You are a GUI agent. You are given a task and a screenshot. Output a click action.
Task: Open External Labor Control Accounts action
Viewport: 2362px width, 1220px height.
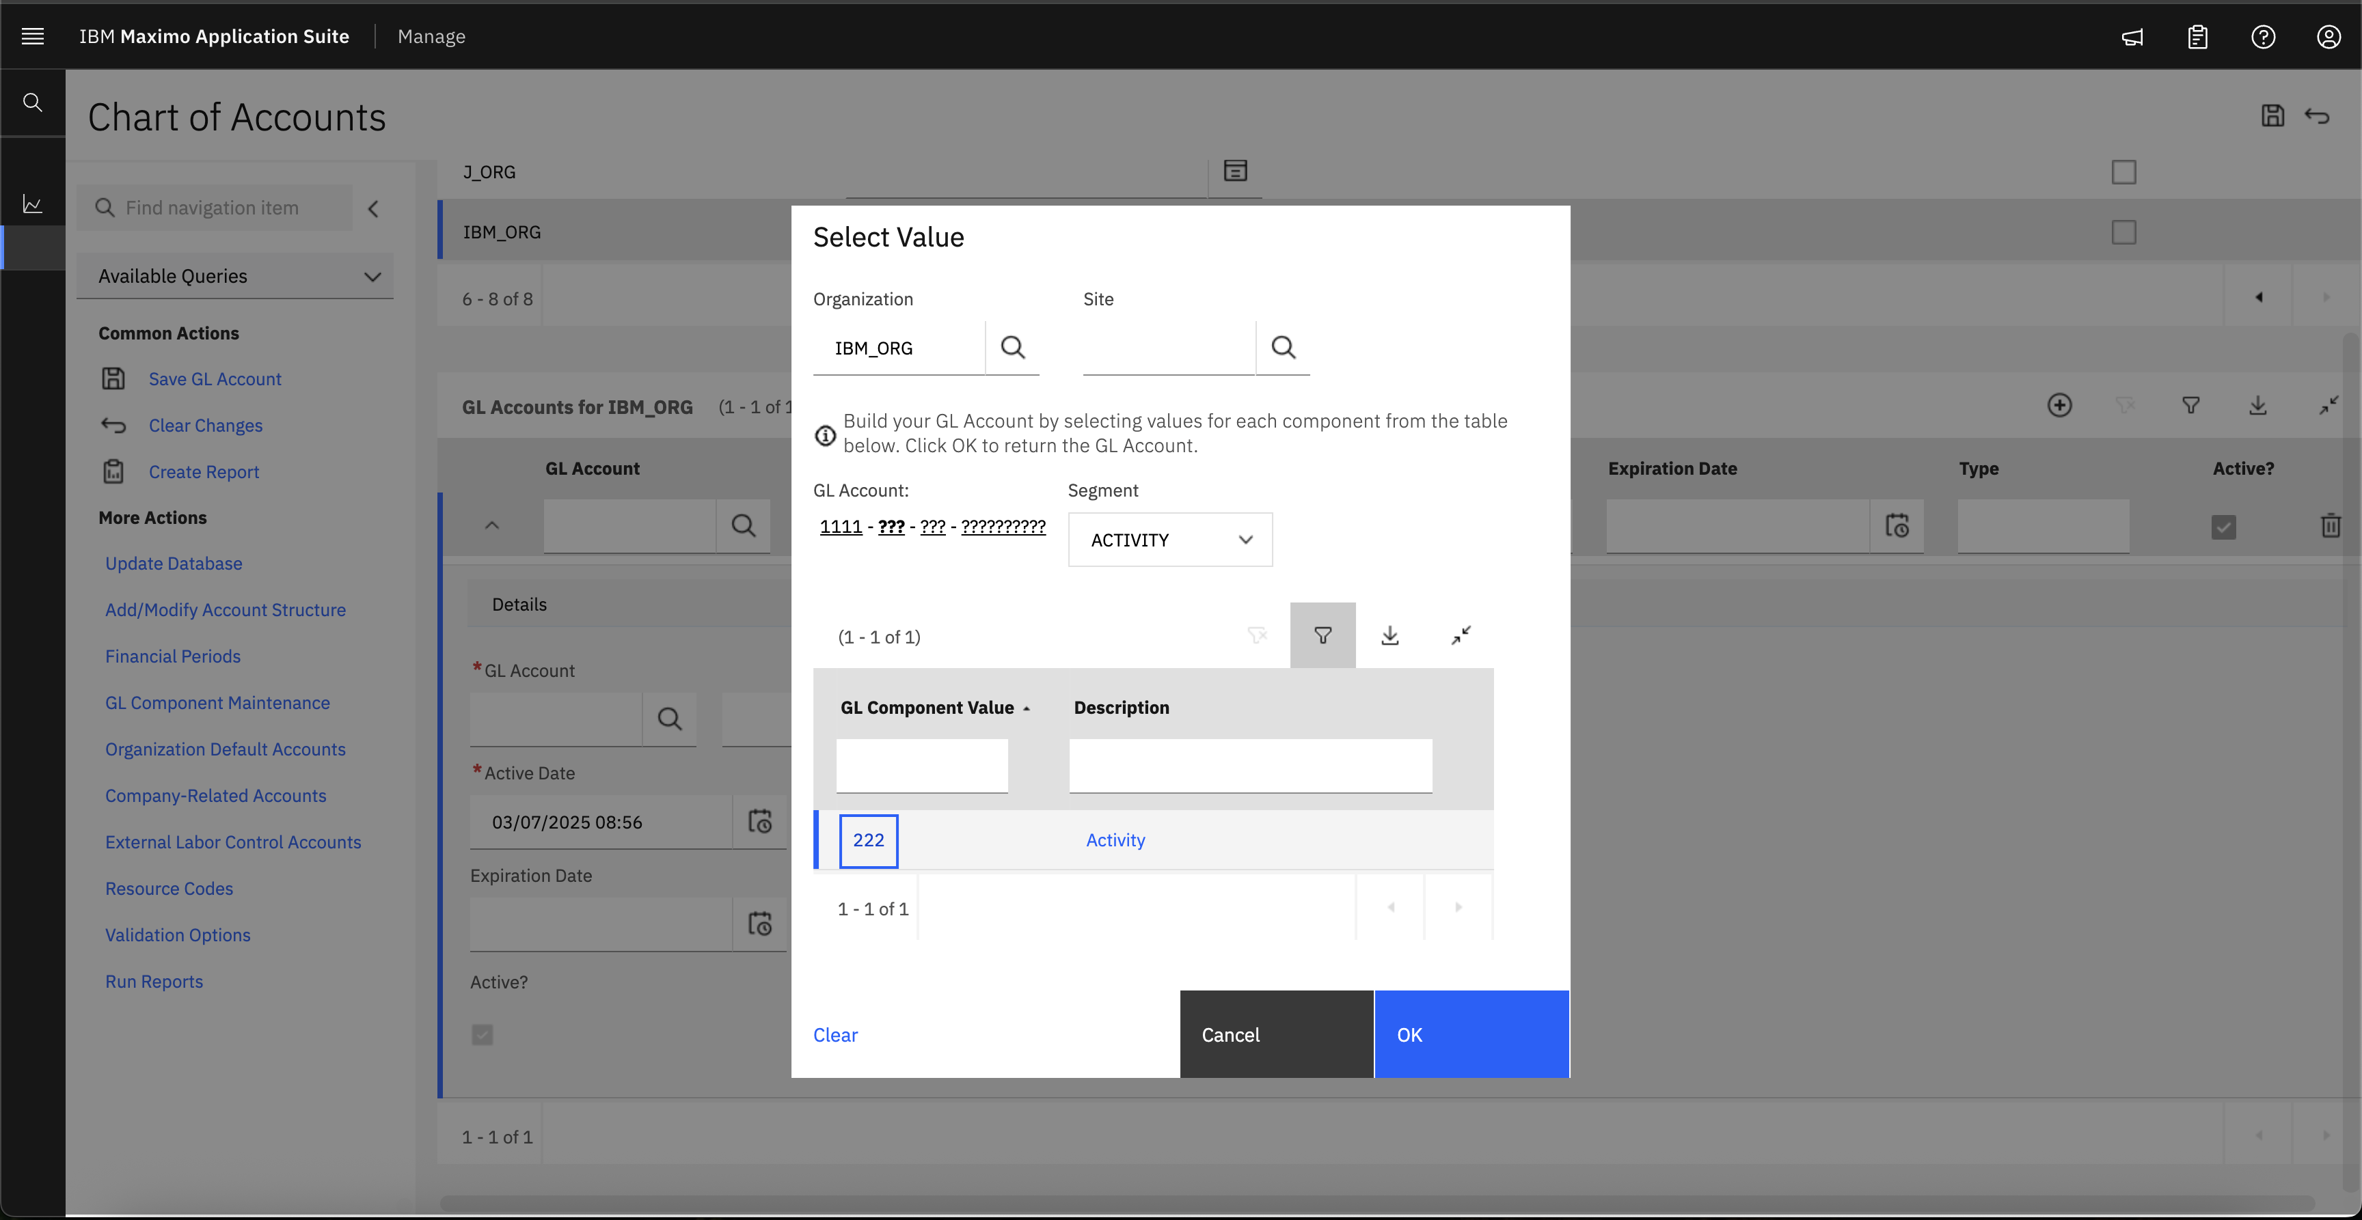pos(233,842)
